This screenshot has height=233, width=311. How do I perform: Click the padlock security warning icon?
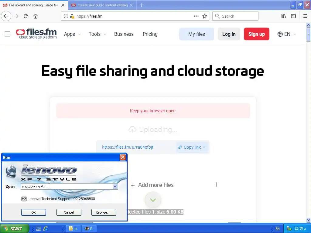(x=72, y=16)
